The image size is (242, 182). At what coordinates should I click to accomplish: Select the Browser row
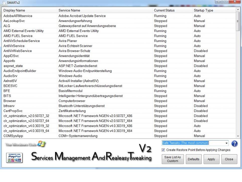coord(119,101)
